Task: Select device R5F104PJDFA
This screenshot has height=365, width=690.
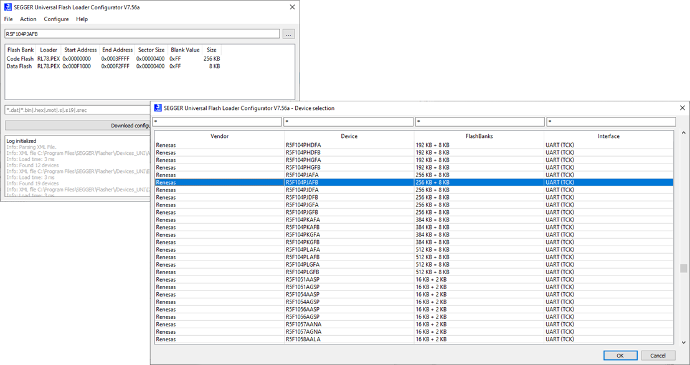Action: (x=414, y=190)
